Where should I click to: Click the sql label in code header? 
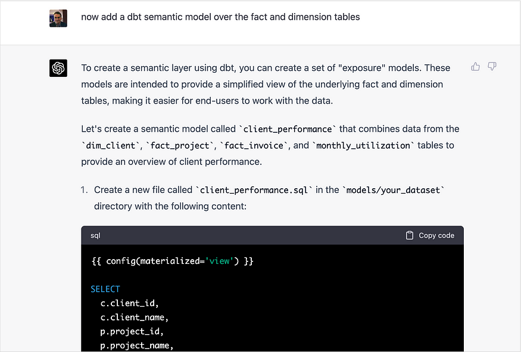(95, 235)
